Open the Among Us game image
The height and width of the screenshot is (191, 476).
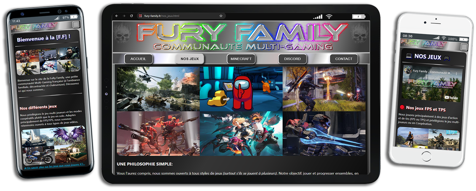[x=241, y=89]
